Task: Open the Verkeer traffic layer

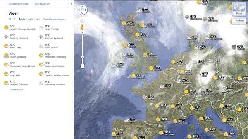Action: 239,20
